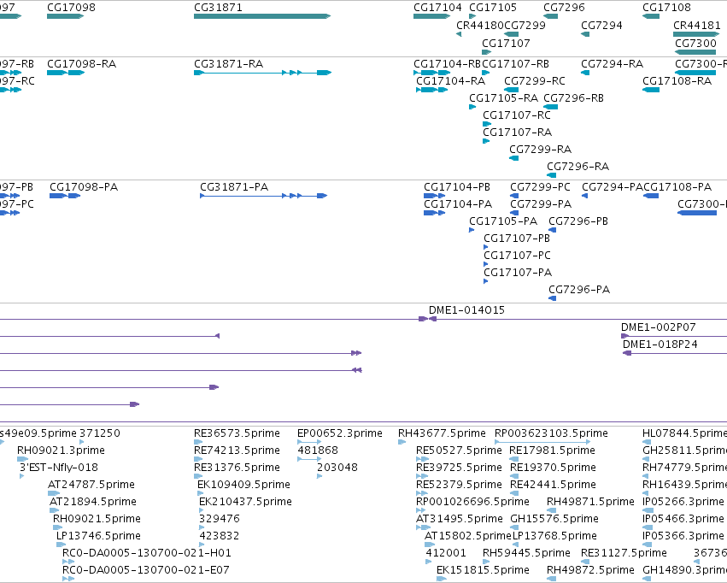Open the DME1-002P07 clone label

click(x=659, y=327)
